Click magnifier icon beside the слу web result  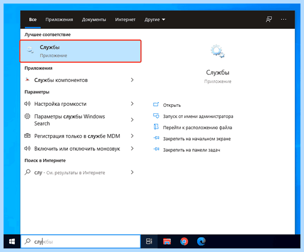(x=27, y=172)
